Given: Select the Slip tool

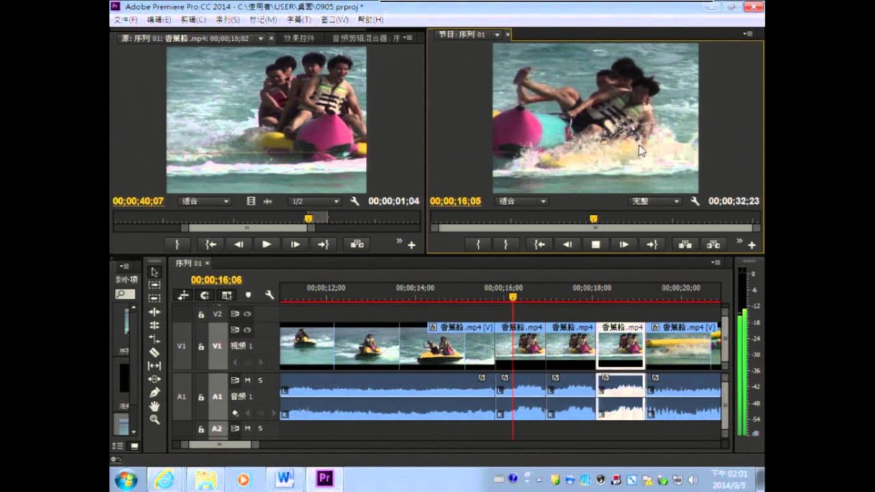Looking at the screenshot, I should (154, 366).
